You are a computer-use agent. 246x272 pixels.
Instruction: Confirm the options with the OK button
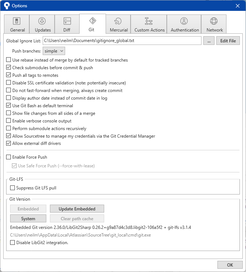230,265
